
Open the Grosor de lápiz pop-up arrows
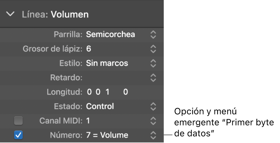click(153, 49)
